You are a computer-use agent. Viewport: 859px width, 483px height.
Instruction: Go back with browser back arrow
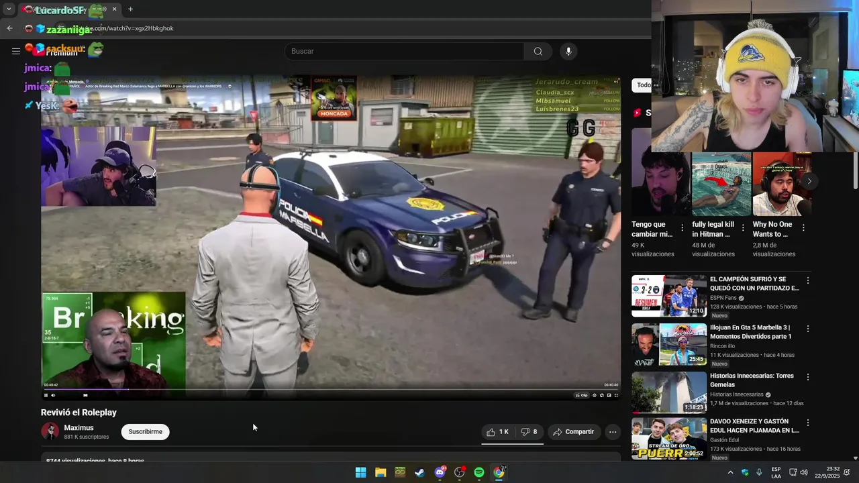pyautogui.click(x=9, y=28)
